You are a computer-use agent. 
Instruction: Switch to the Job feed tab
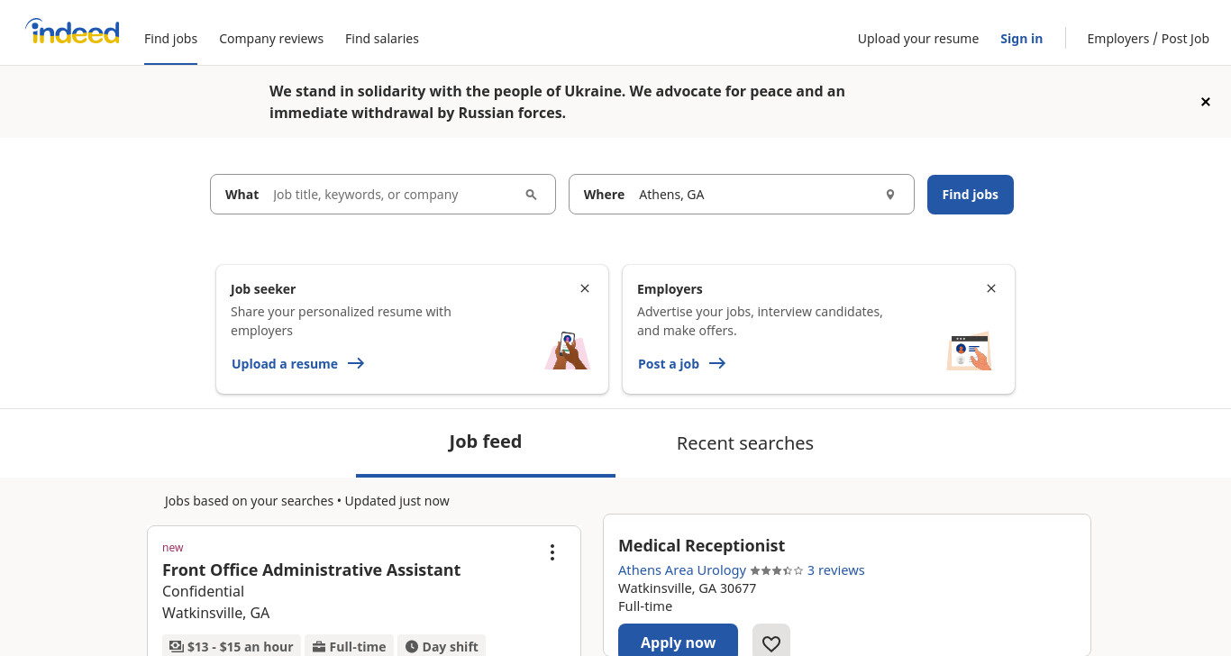pyautogui.click(x=486, y=442)
